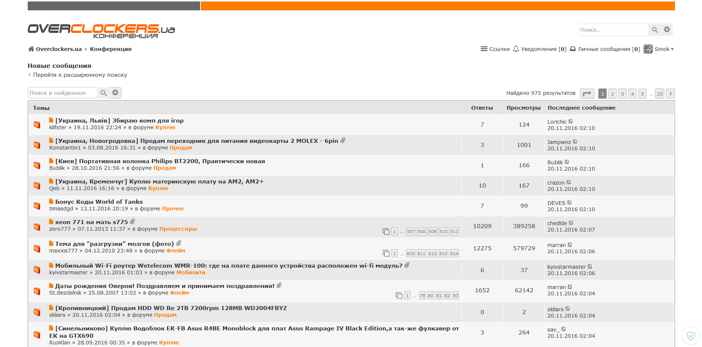The image size is (702, 347).
Task: Click the Smok avatar image
Action: tap(648, 49)
